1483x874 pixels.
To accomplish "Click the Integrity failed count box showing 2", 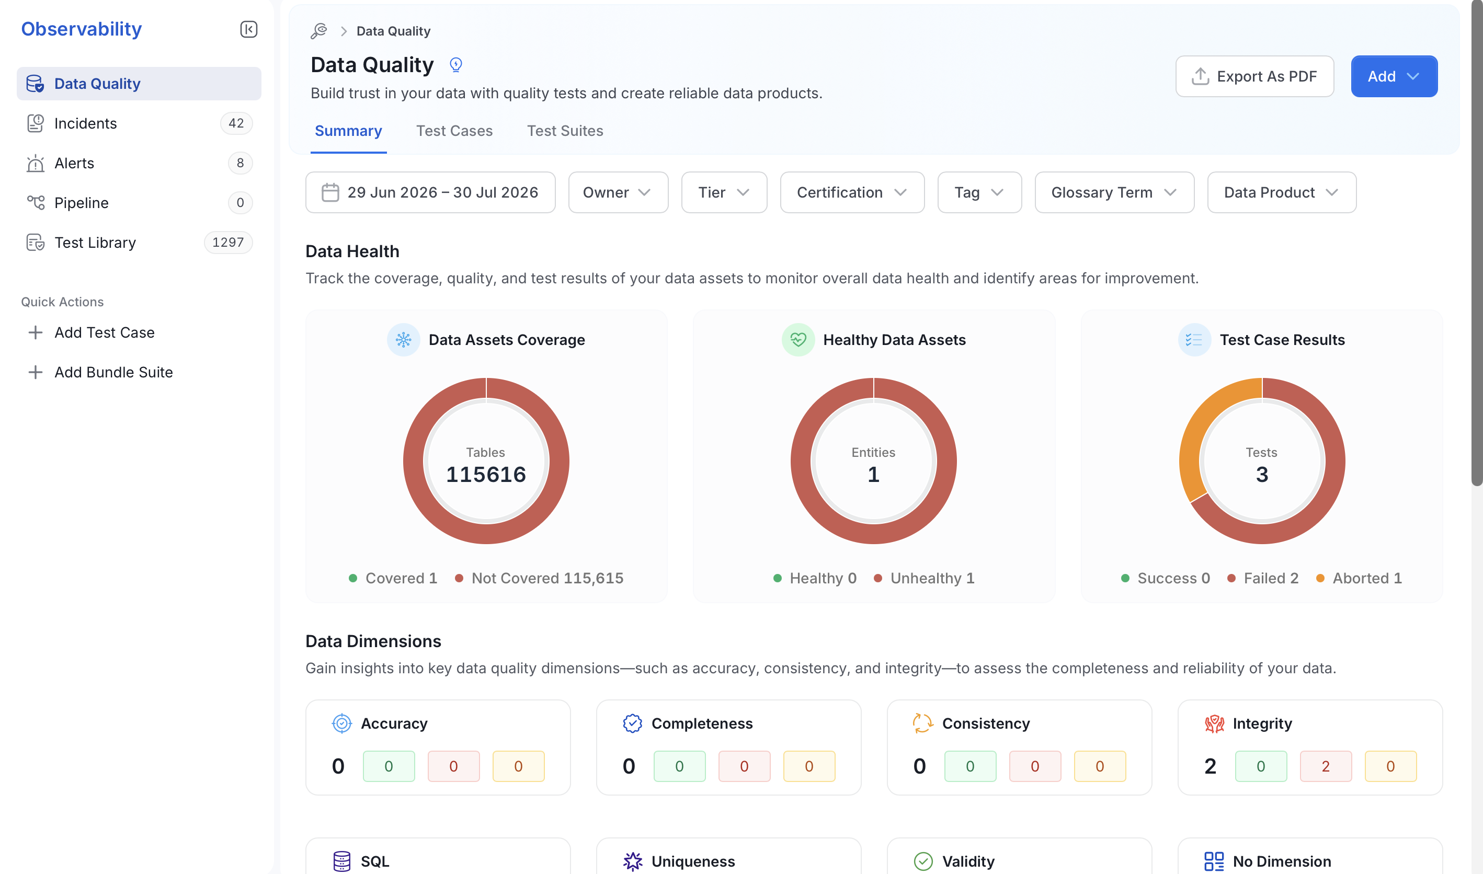I will click(x=1325, y=766).
